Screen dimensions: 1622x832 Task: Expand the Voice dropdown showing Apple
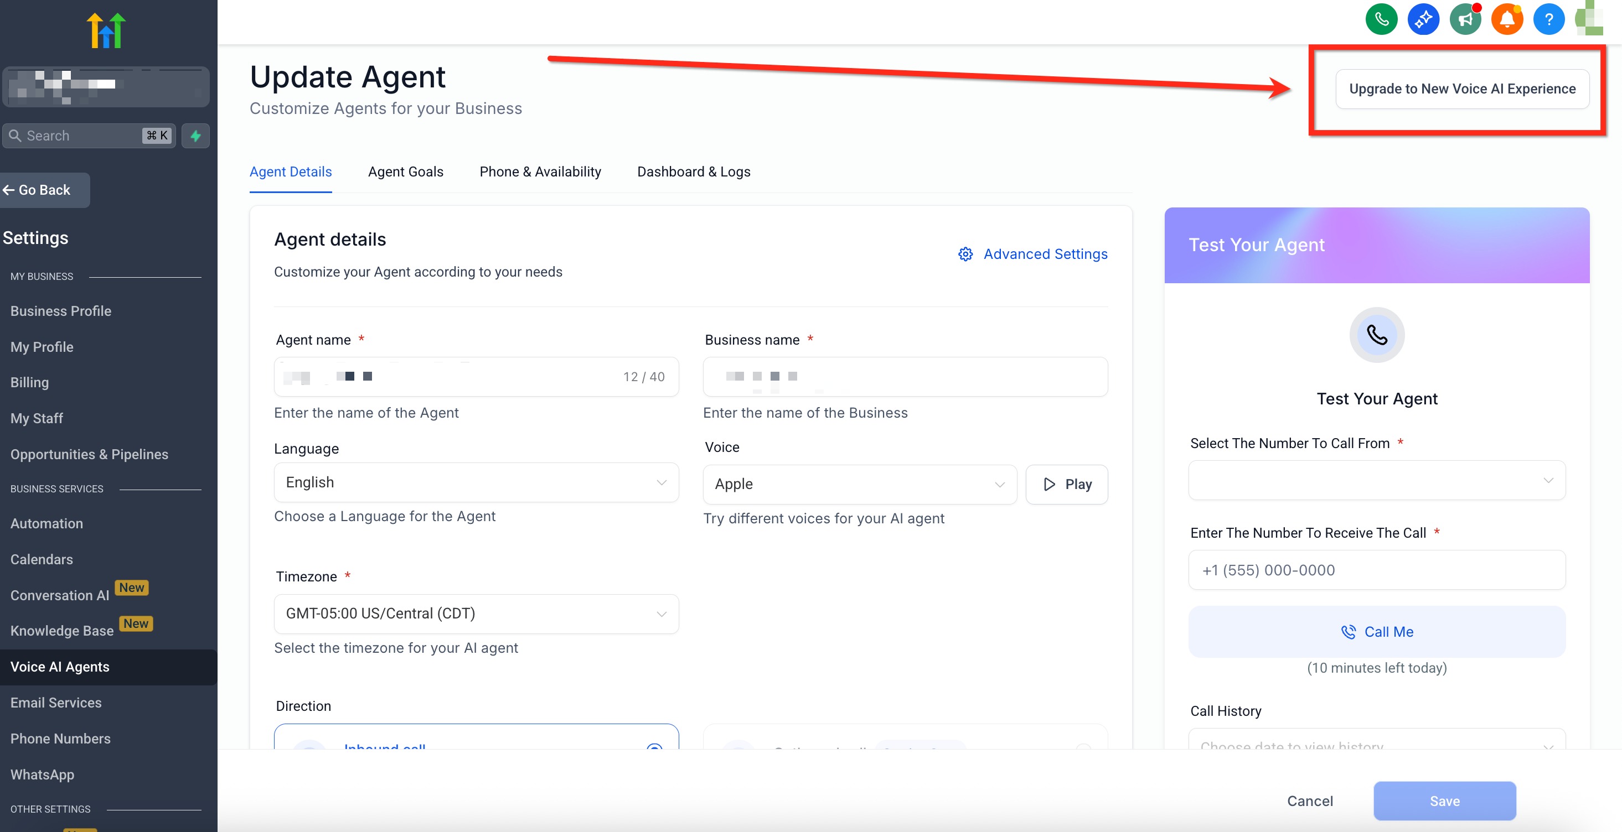point(860,484)
